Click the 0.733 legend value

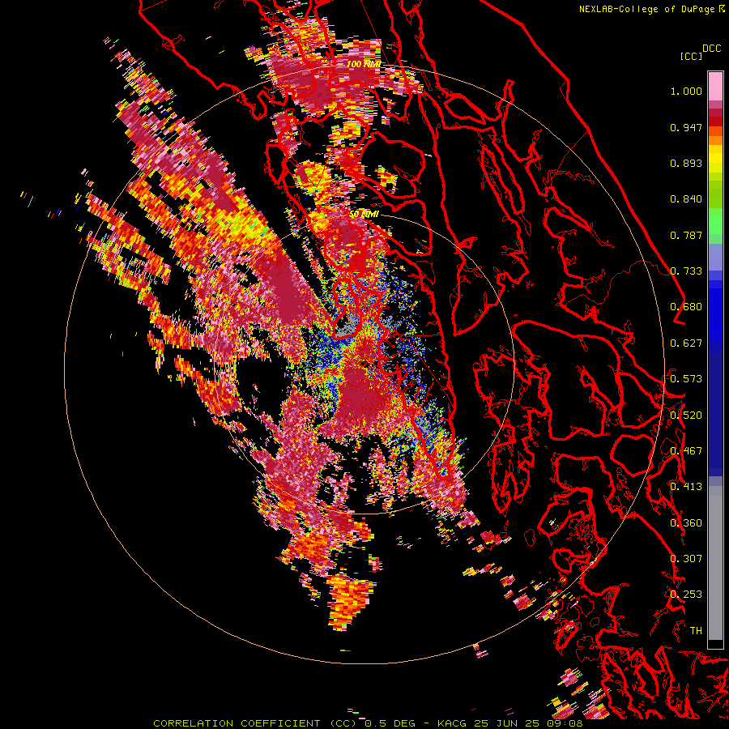point(686,271)
